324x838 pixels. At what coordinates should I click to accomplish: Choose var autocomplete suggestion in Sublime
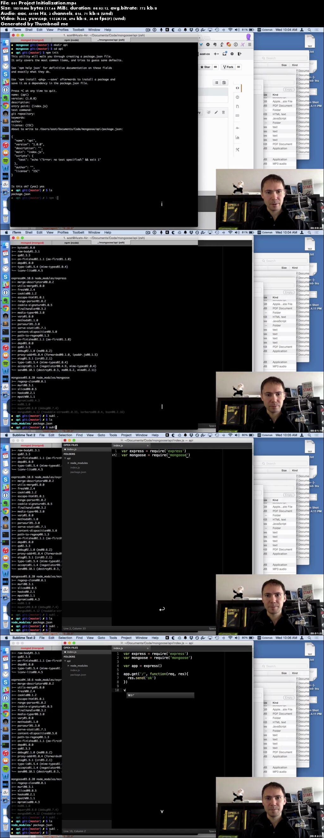click(160, 695)
